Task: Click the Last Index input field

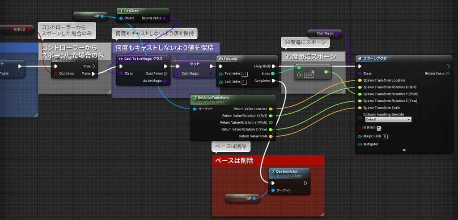Action: tap(244, 82)
